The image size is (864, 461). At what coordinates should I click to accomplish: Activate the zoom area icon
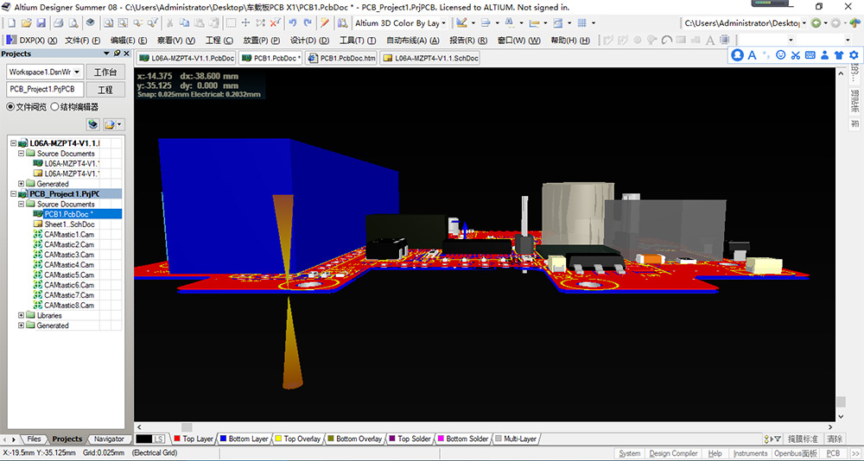123,23
